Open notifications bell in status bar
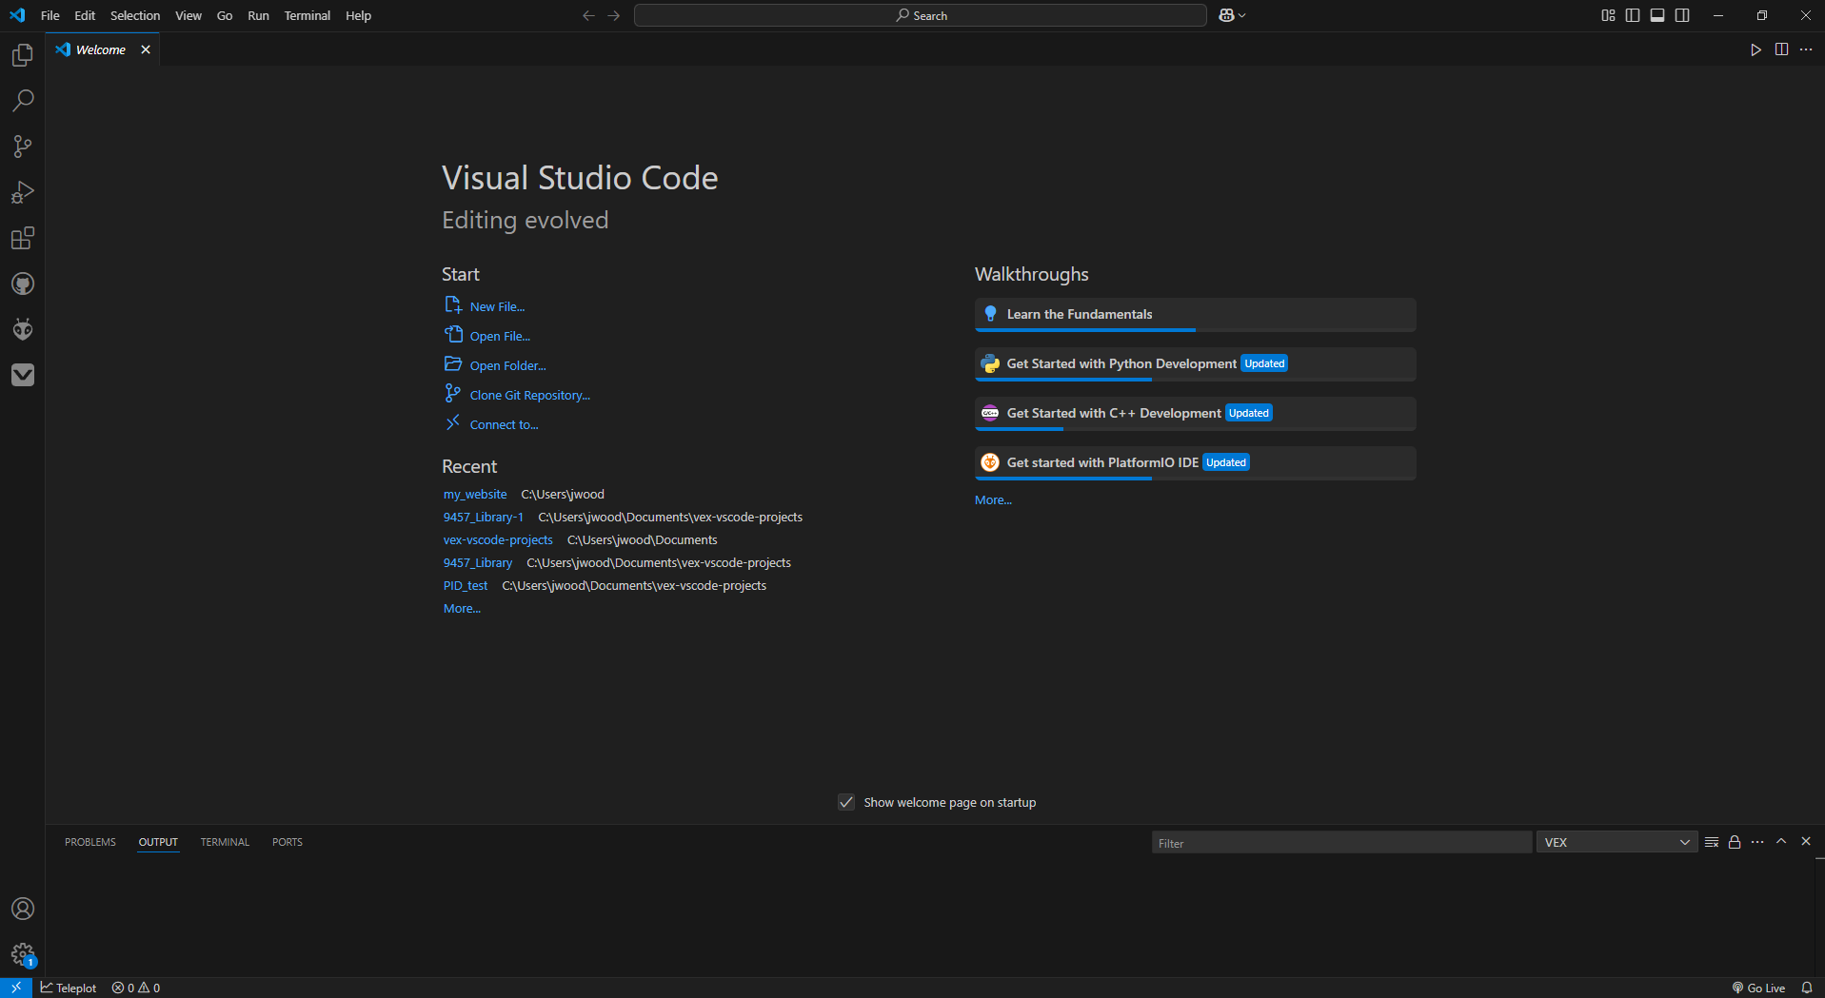 pyautogui.click(x=1807, y=988)
